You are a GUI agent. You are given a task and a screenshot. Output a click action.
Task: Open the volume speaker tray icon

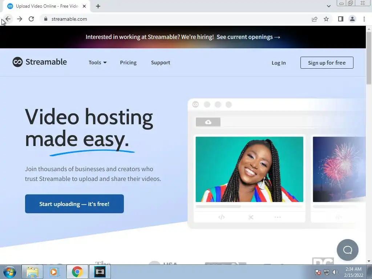tap(335, 272)
